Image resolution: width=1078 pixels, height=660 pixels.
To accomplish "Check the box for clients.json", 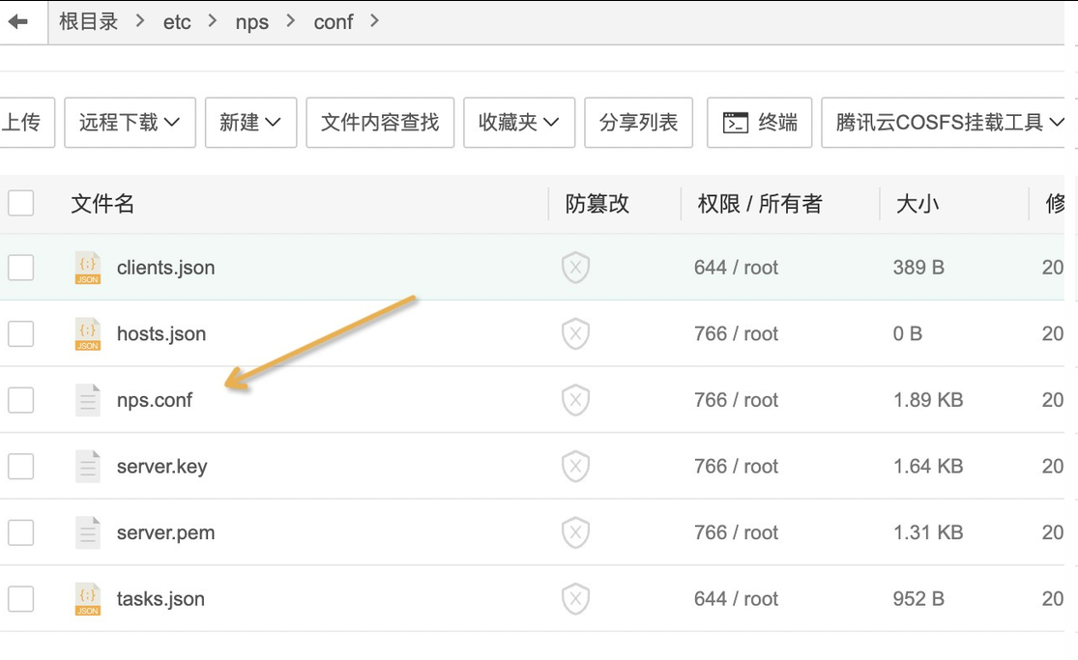I will point(20,268).
